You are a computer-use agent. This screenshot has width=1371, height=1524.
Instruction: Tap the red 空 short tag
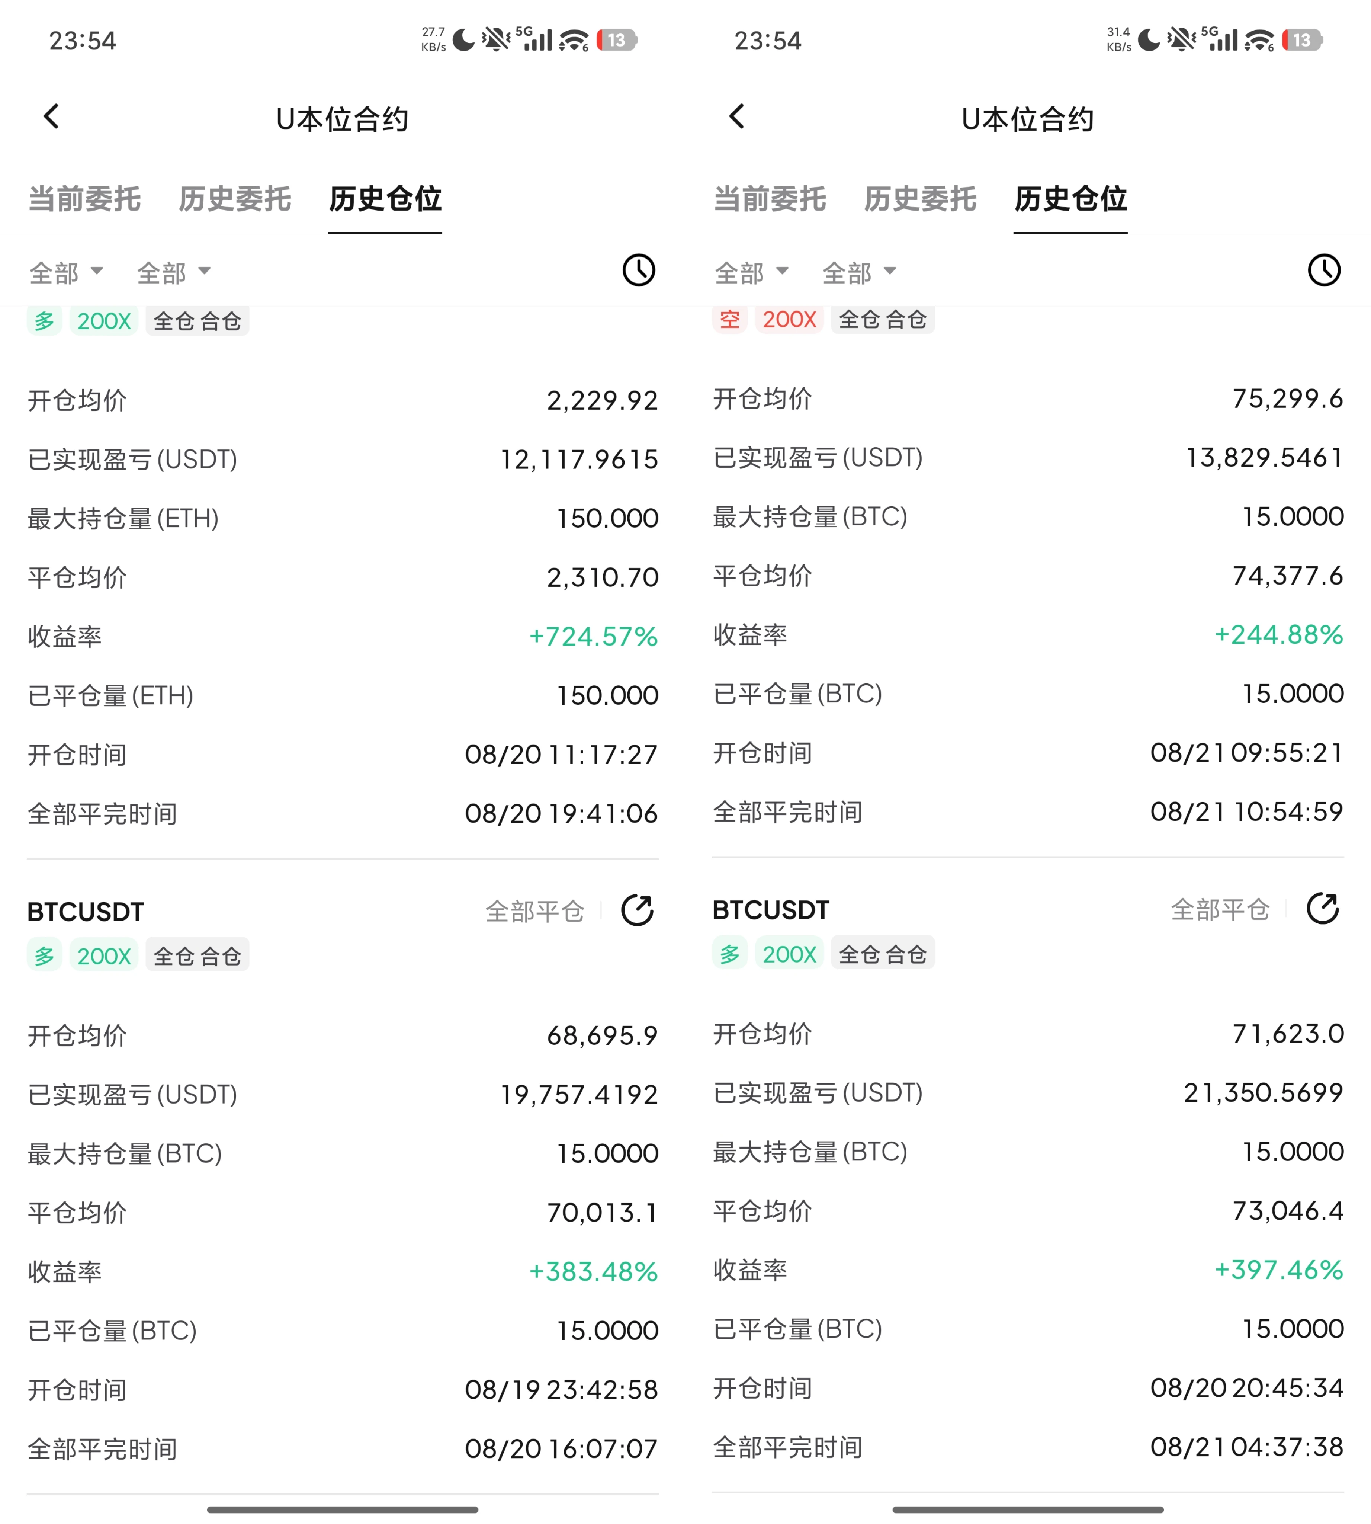click(x=729, y=320)
